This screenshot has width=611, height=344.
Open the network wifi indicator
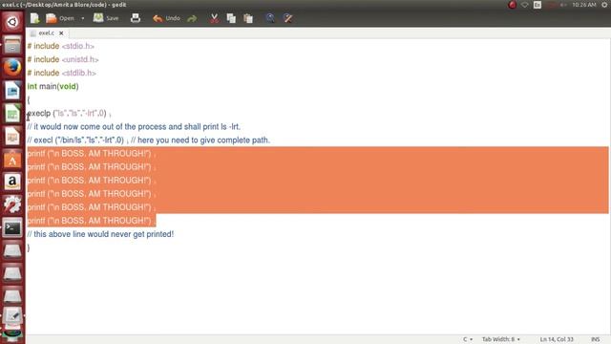click(525, 5)
